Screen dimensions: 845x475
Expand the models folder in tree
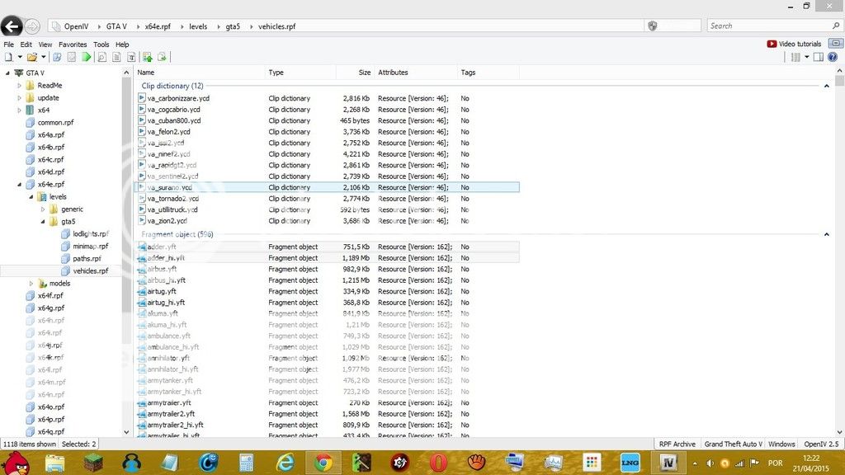(31, 284)
